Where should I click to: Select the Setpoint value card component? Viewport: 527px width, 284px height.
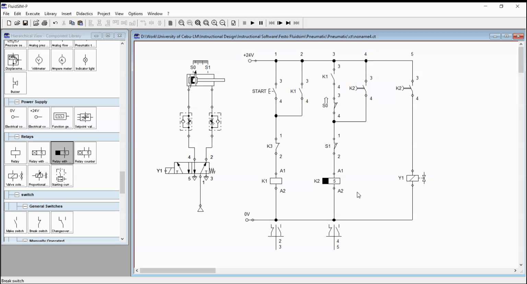click(85, 118)
